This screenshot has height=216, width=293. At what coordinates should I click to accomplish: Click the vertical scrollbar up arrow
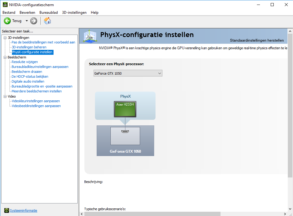point(290,31)
